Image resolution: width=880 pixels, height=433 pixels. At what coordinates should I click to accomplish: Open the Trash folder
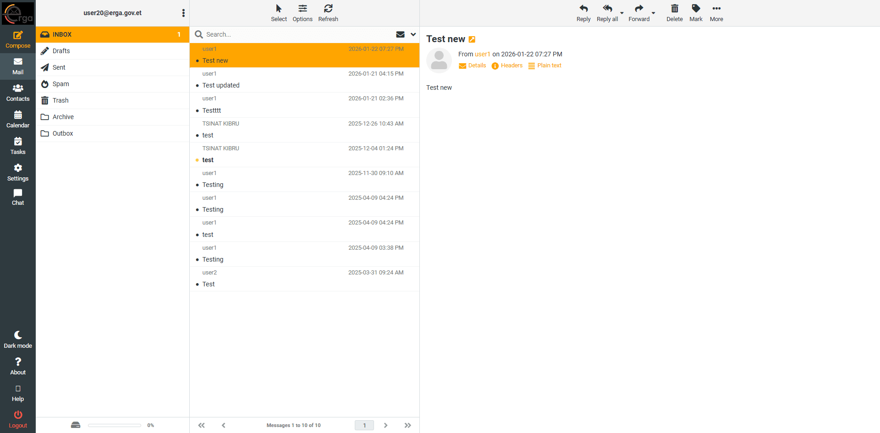113,100
